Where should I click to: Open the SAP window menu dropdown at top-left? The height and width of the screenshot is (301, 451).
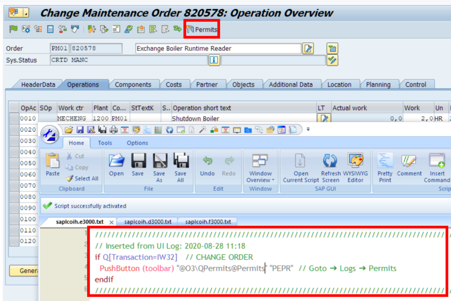(x=26, y=13)
